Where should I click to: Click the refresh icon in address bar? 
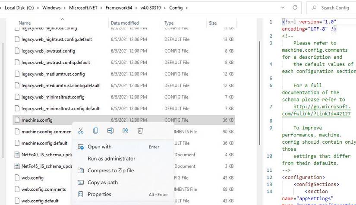pyautogui.click(x=295, y=7)
